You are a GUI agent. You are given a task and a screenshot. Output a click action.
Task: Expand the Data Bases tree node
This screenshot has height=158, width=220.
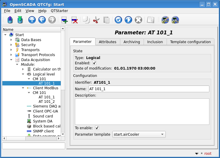11,40
